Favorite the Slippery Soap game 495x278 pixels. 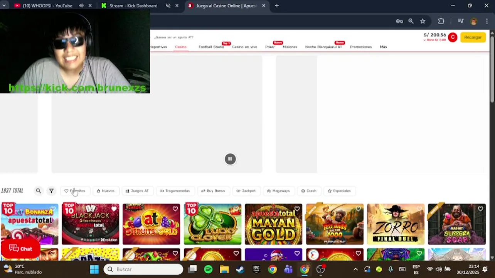point(480,209)
